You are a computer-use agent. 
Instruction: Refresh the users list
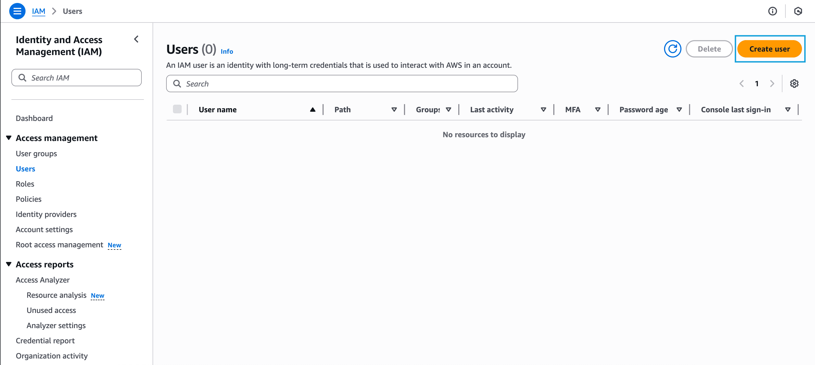pyautogui.click(x=672, y=49)
